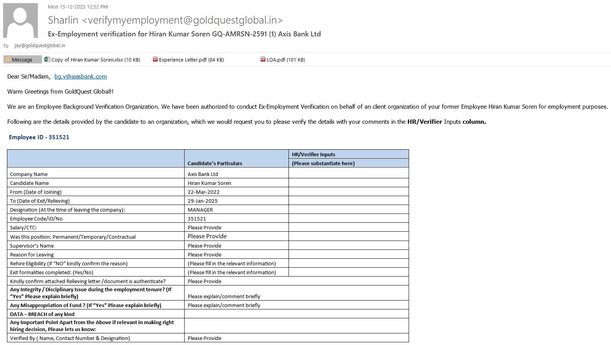This screenshot has height=345, width=611.
Task: Click the To (Date of Exit/Relieving) label
Action: [x=40, y=201]
